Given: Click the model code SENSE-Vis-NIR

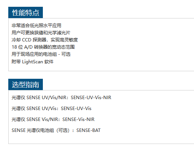Looking at the screenshot, I should click(x=79, y=119).
